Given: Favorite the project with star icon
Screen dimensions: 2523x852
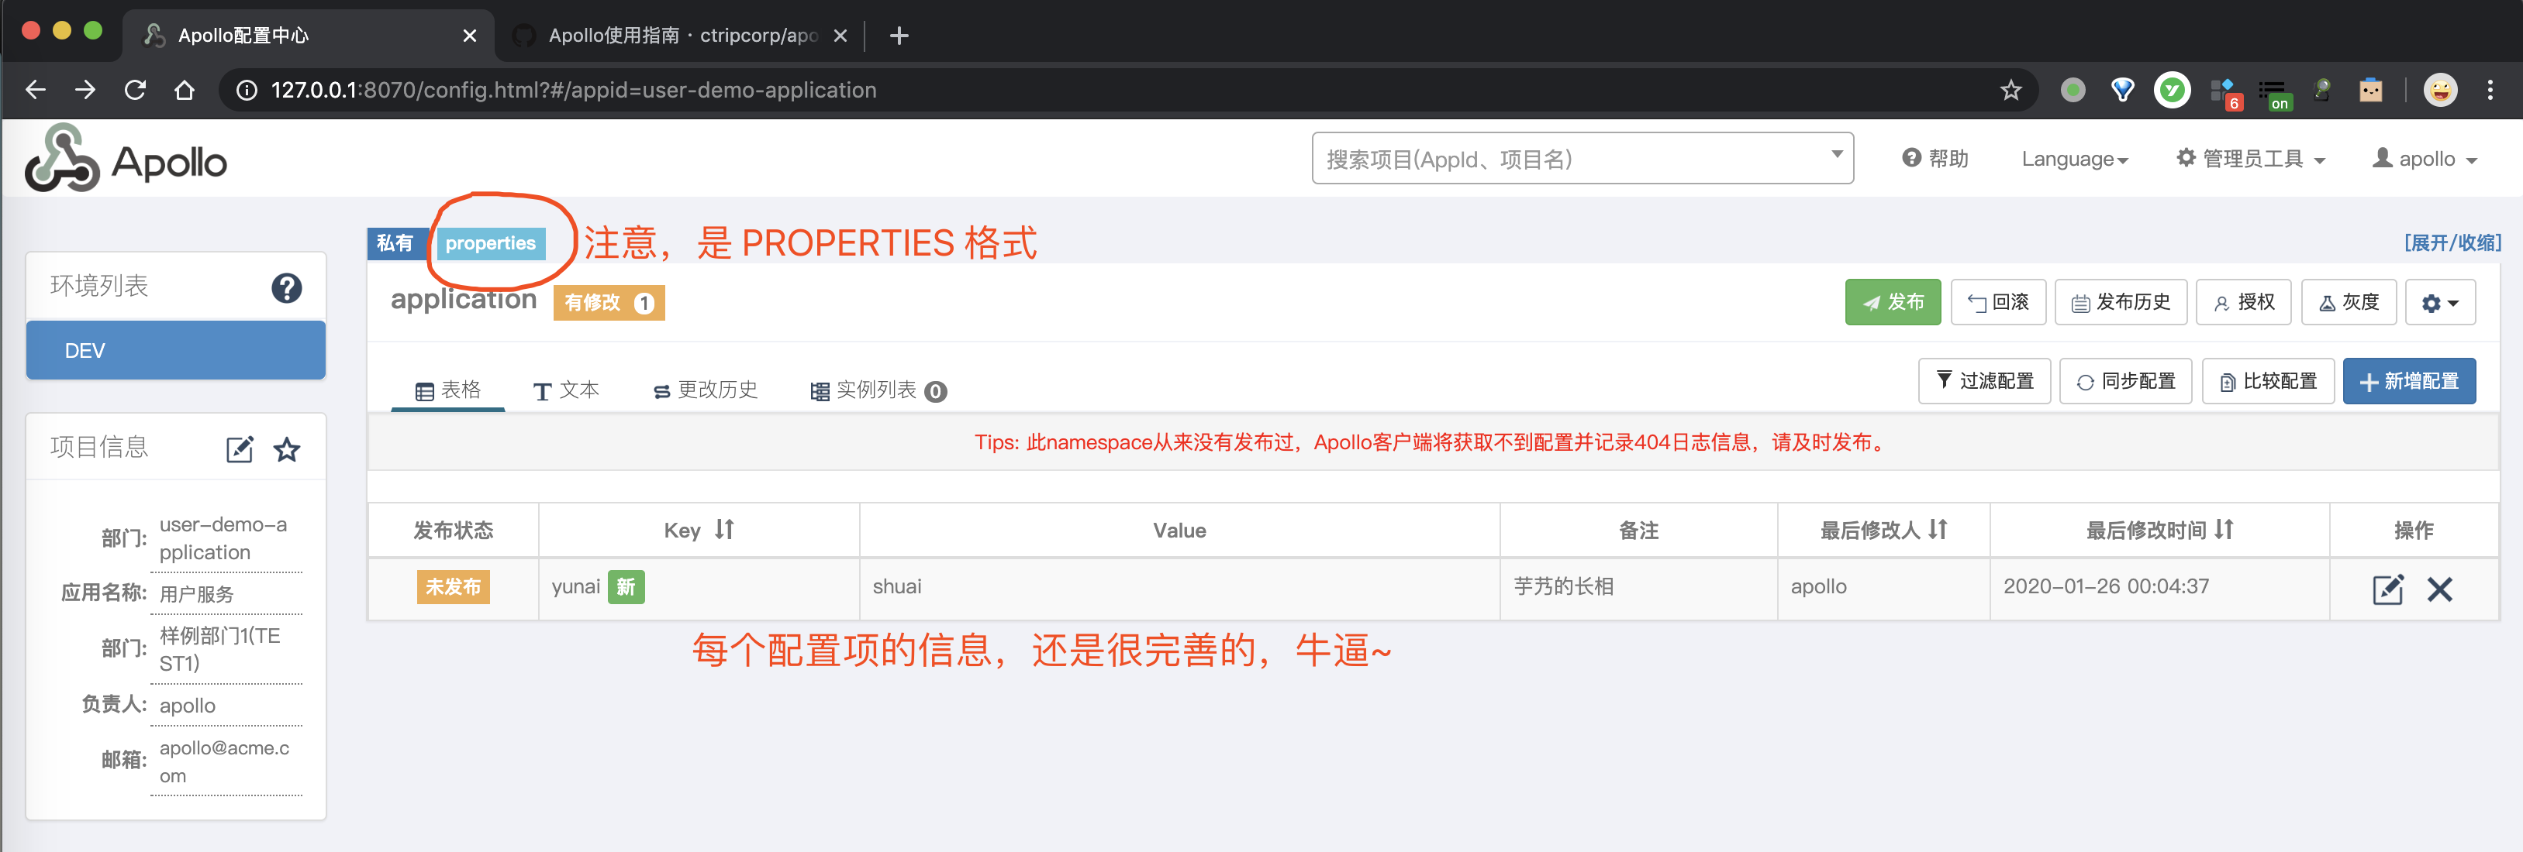Looking at the screenshot, I should click(286, 449).
